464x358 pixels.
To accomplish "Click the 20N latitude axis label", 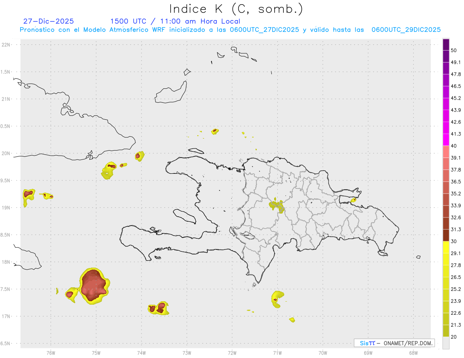I will point(6,153).
